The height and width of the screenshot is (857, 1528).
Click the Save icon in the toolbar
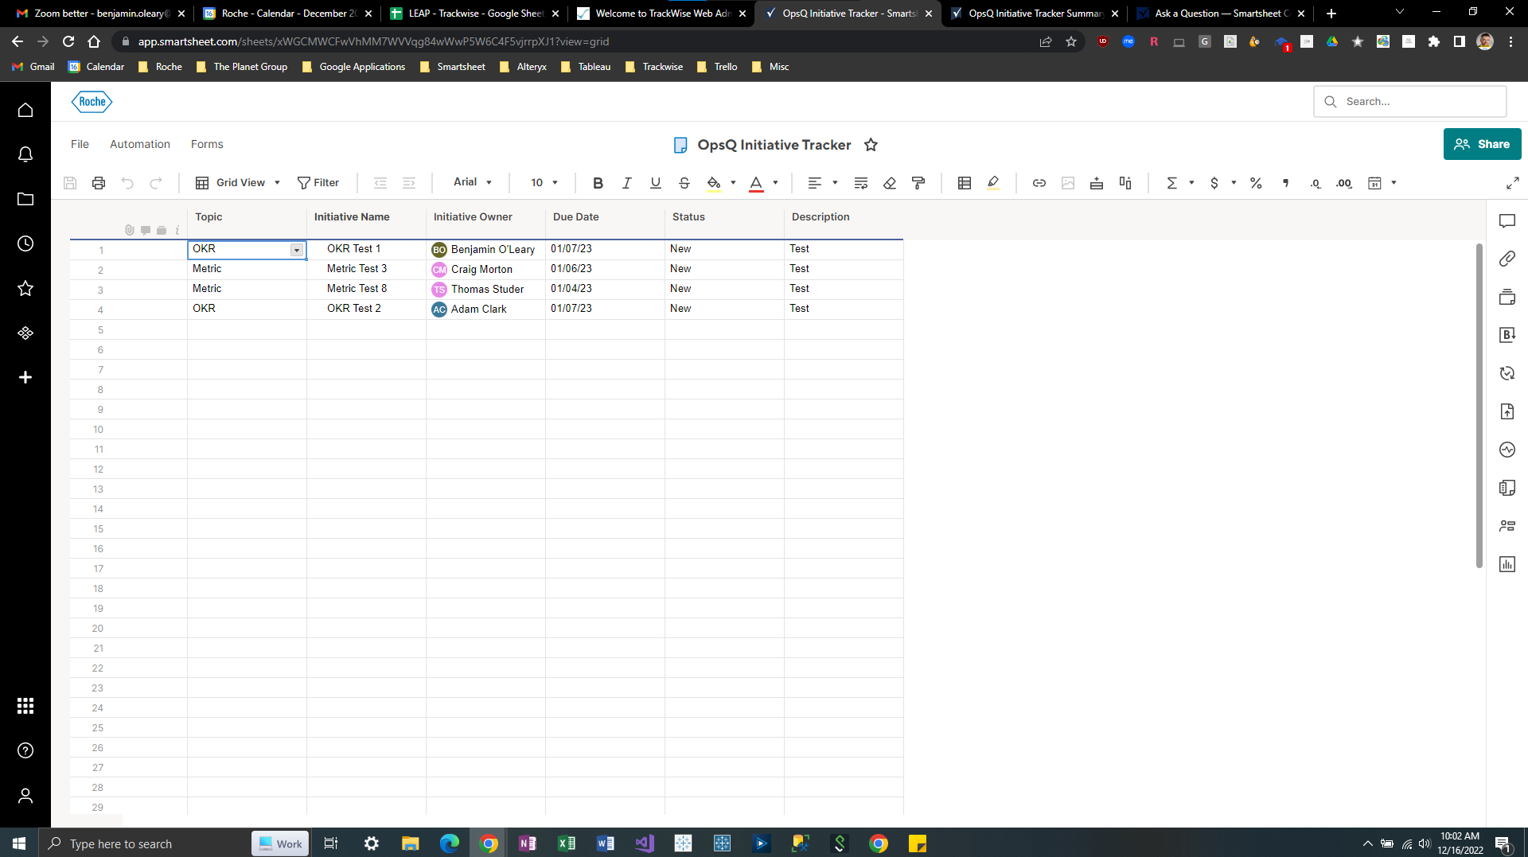(70, 183)
